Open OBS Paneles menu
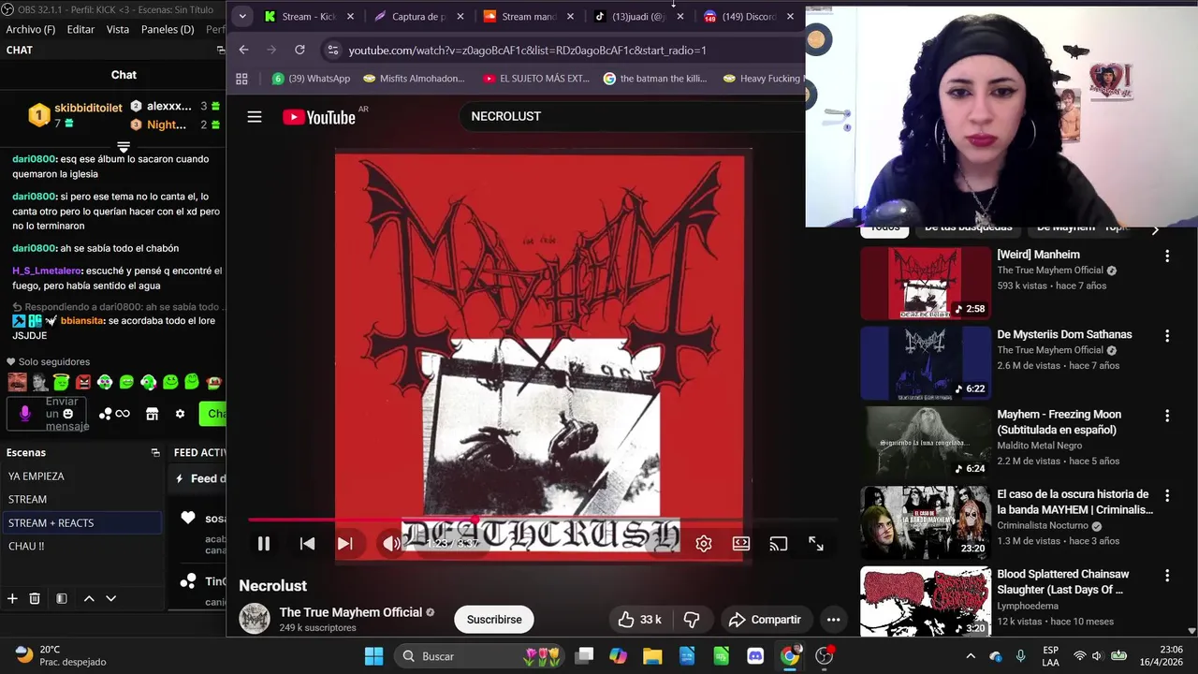The image size is (1198, 674). [x=168, y=29]
